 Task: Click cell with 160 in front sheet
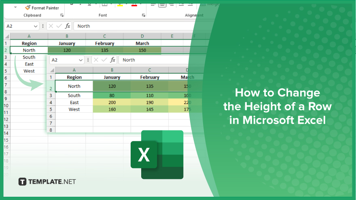pos(112,109)
